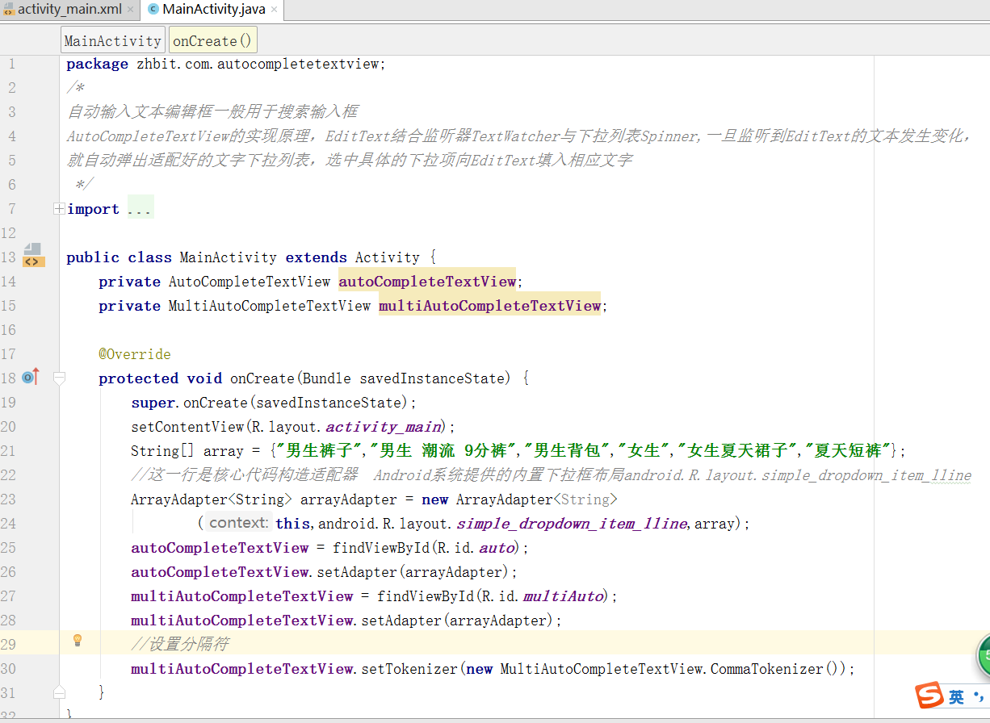Image resolution: width=990 pixels, height=723 pixels.
Task: Click MainActivity in the navigation breadcrumb
Action: click(112, 39)
